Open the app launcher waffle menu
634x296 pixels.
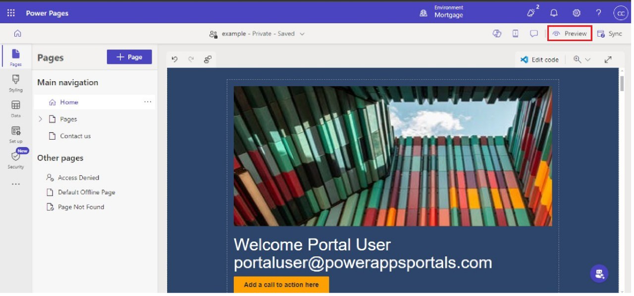[11, 13]
